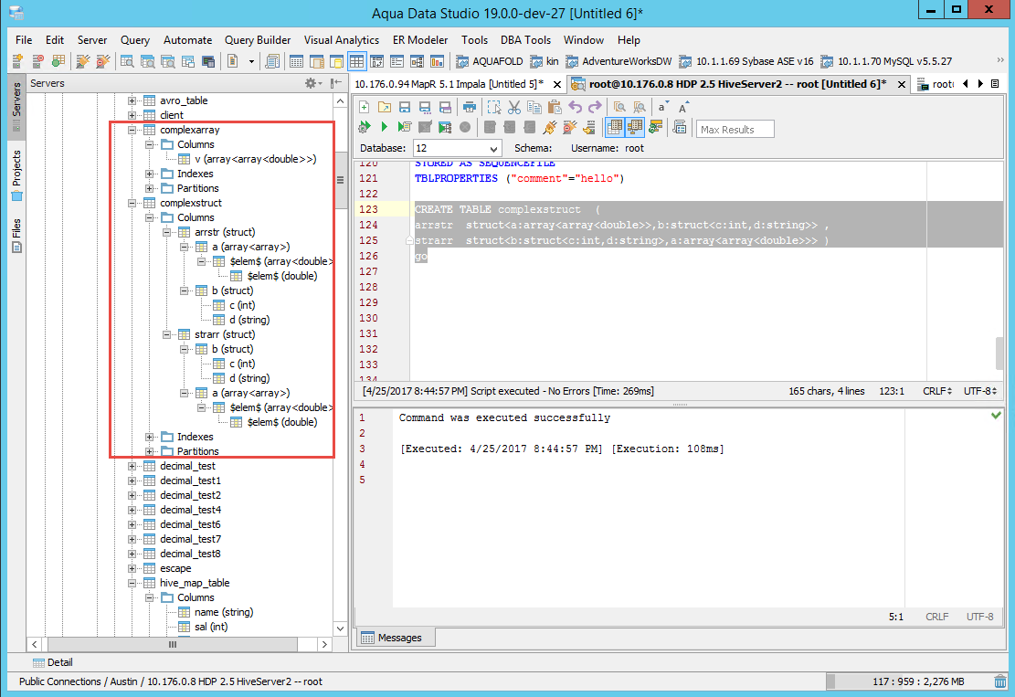Expand the decimal_test table node
This screenshot has width=1015, height=697.
(x=132, y=466)
